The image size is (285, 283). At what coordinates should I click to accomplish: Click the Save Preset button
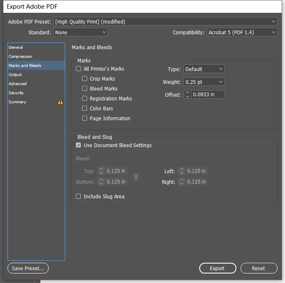[28, 268]
